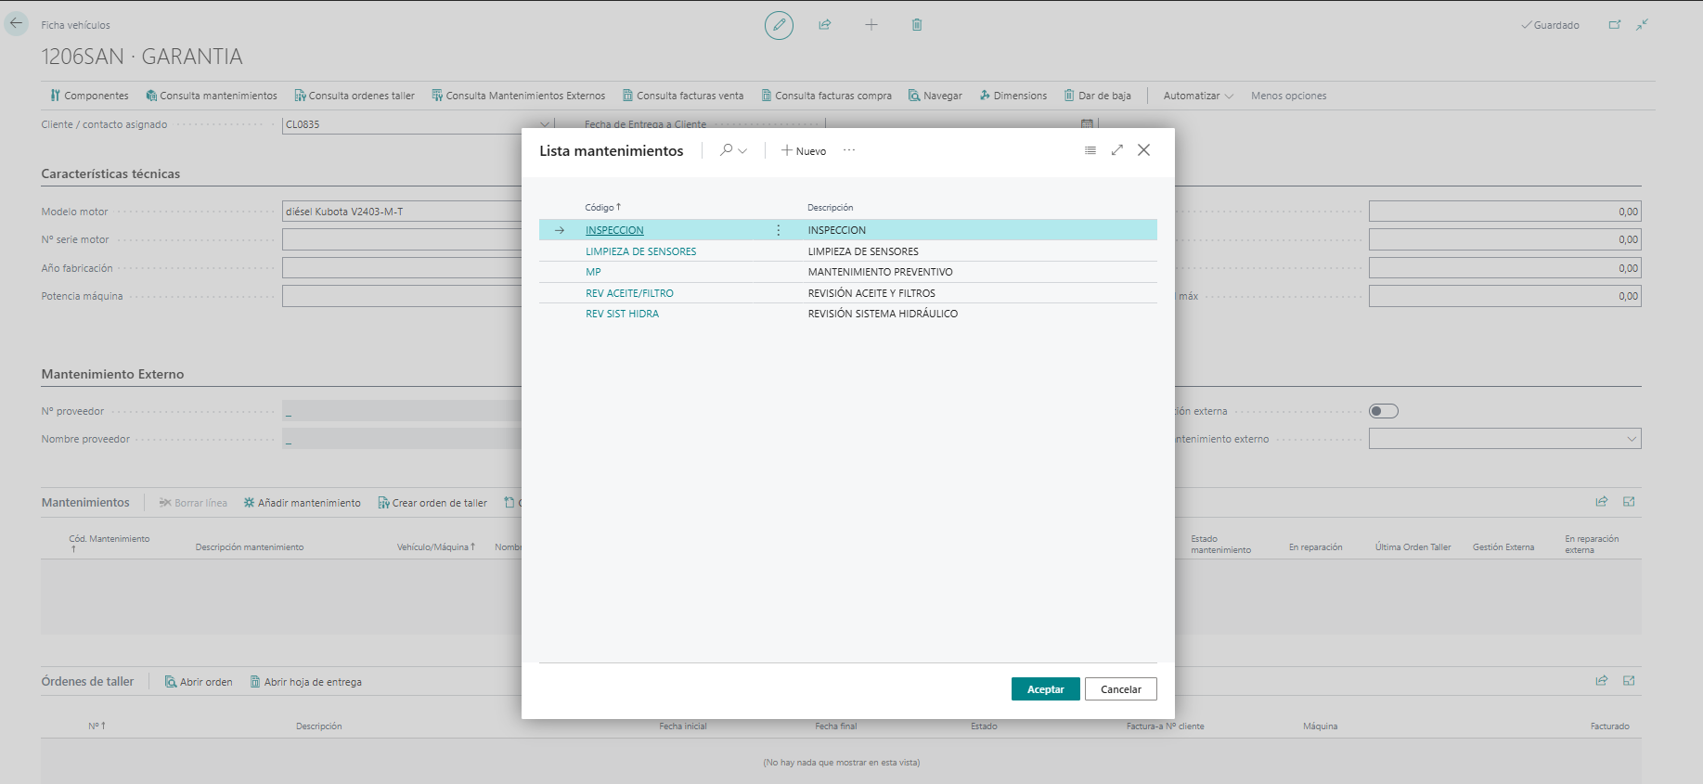The image size is (1703, 784).
Task: Open search in Lista mantenimientos dialog
Action: [x=727, y=150]
